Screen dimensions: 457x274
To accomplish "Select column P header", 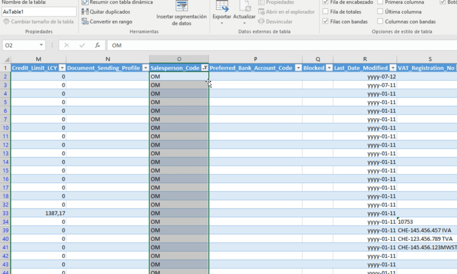I will [255, 59].
